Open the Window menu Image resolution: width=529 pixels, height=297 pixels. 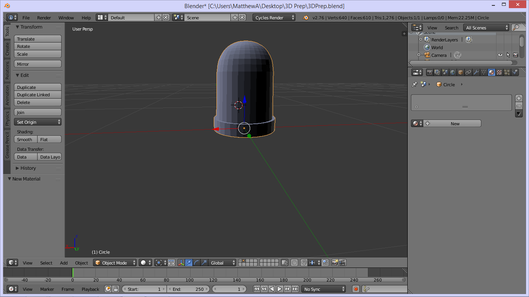click(x=66, y=17)
